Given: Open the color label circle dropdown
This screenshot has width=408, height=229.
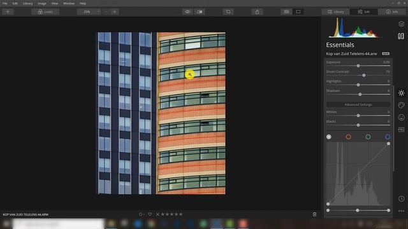Looking at the screenshot, I should click(x=142, y=214).
